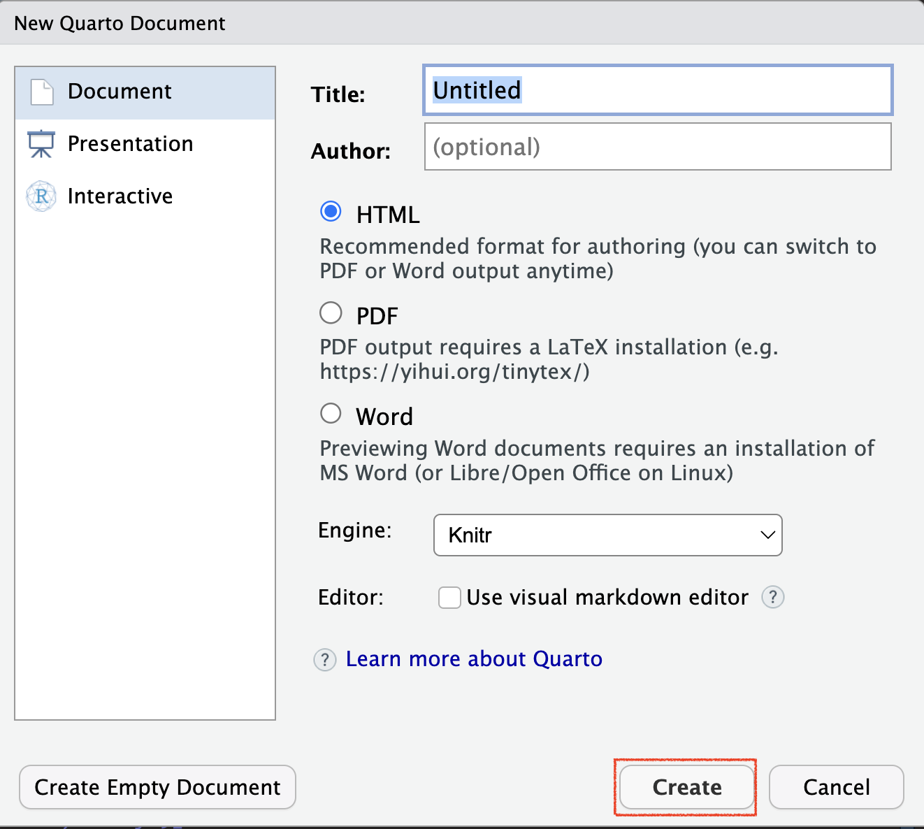The image size is (924, 829).
Task: Click question mark icon beside Learn more
Action: [x=325, y=660]
